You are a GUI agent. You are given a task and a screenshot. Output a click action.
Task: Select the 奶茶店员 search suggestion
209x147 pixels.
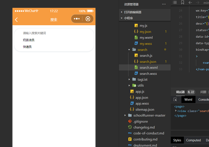(x=29, y=40)
